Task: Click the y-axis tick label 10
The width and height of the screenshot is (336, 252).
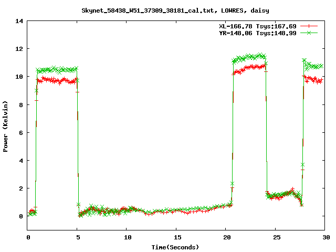Action: click(x=19, y=77)
